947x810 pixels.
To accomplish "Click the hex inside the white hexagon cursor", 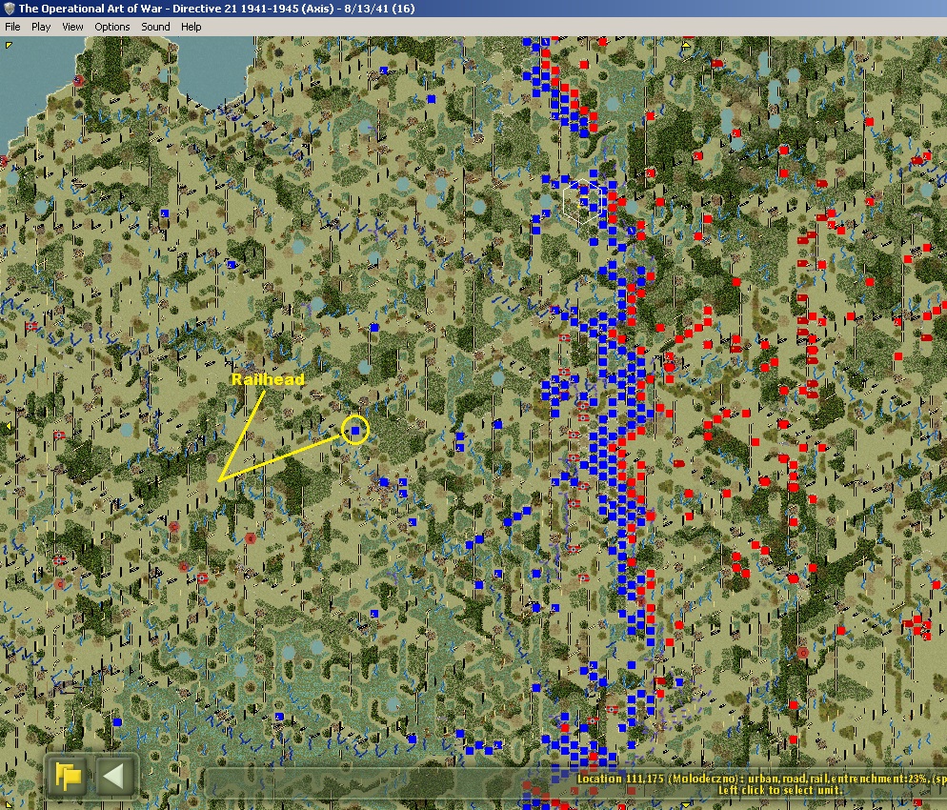I will 583,204.
